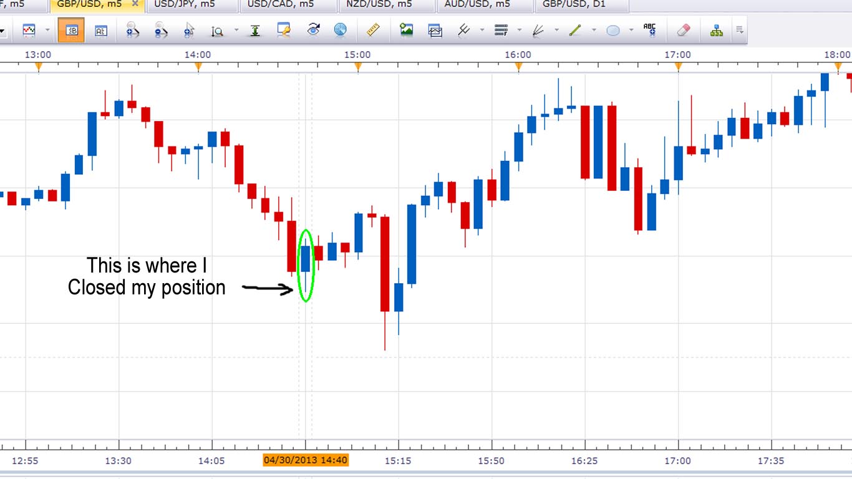Click the 14:05 time axis label

211,461
